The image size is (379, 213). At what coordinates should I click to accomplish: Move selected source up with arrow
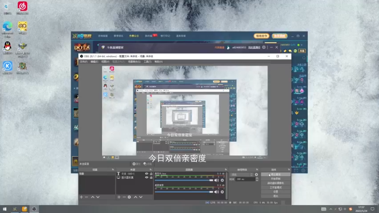tap(135, 197)
